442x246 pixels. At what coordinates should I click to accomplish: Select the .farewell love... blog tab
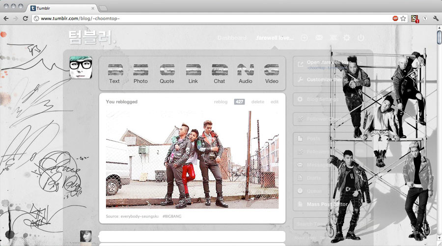(274, 38)
